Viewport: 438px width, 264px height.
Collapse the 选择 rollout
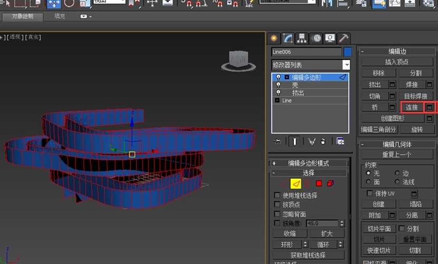tap(309, 173)
